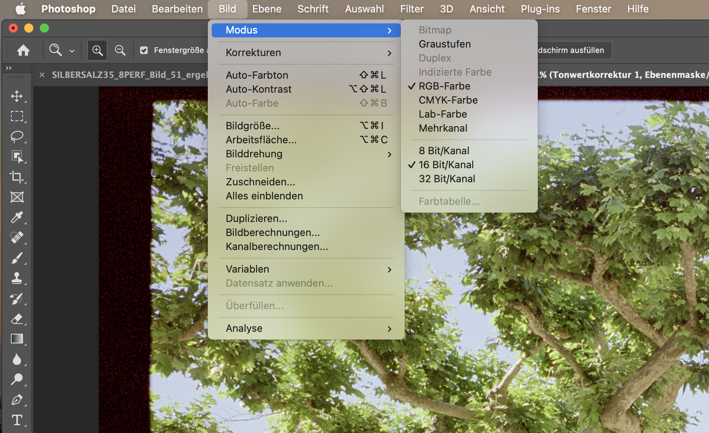Click the Bildschirm ausfüllen button
Screen dimensions: 709x433
tap(574, 50)
